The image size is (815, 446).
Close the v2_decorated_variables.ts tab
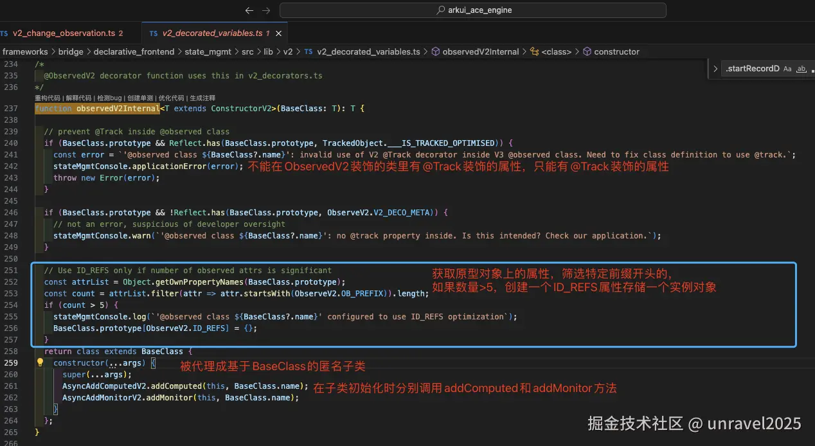pos(279,33)
